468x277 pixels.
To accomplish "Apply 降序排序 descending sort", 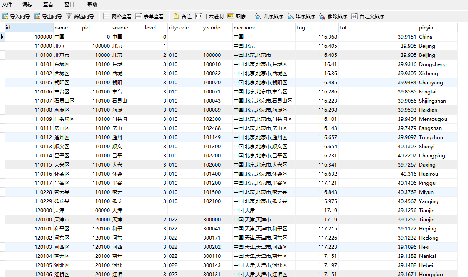I will click(x=301, y=16).
